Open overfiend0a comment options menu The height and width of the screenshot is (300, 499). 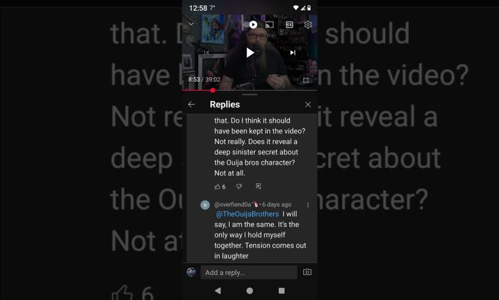pos(308,205)
